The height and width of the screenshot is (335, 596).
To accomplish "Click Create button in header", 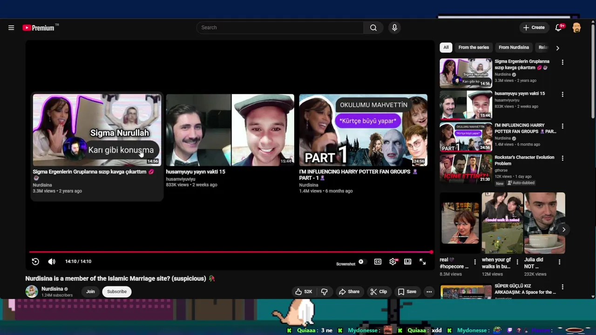I will tap(534, 27).
